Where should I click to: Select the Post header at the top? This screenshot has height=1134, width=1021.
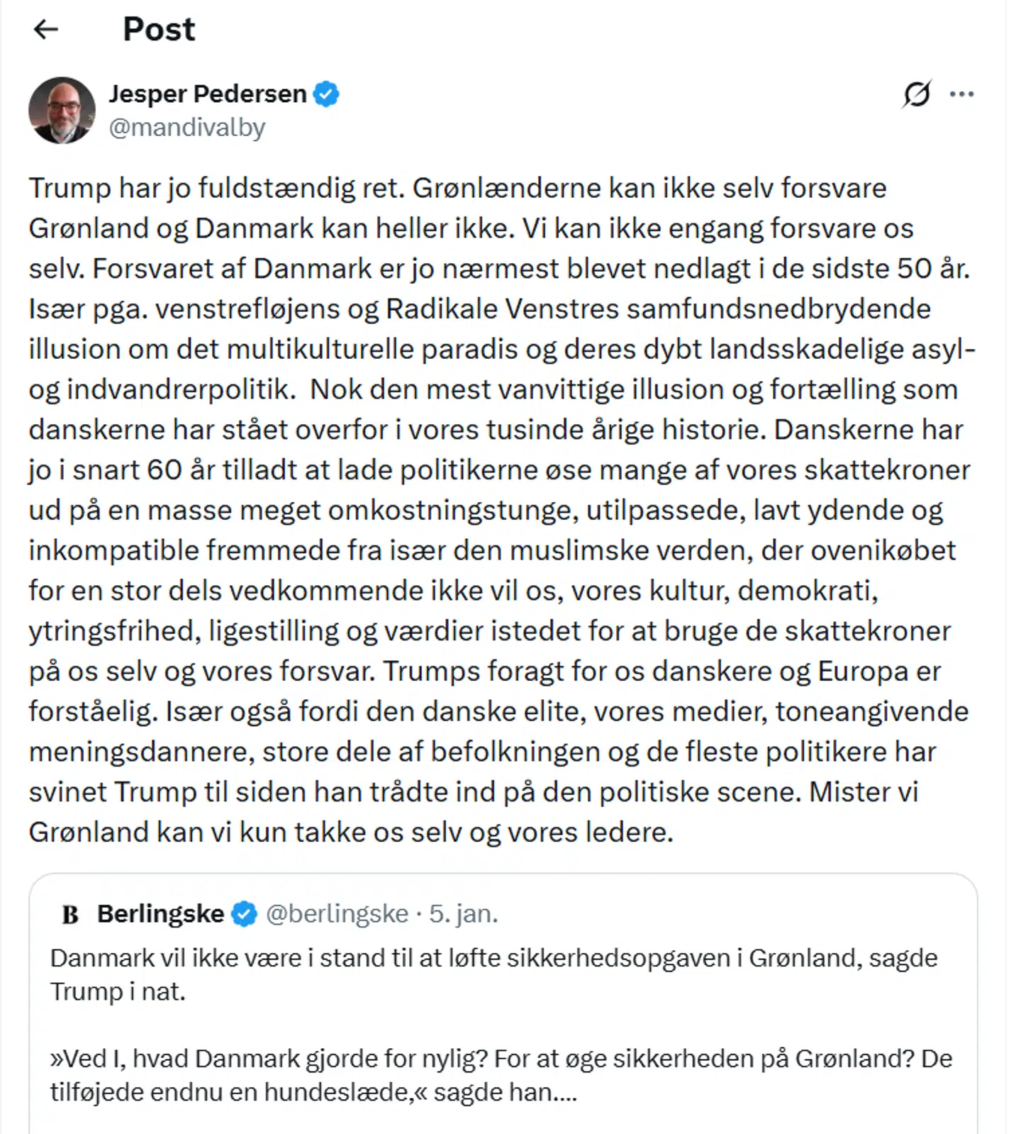click(158, 29)
